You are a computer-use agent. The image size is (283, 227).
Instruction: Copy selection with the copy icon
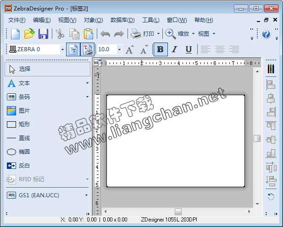coord(74,34)
